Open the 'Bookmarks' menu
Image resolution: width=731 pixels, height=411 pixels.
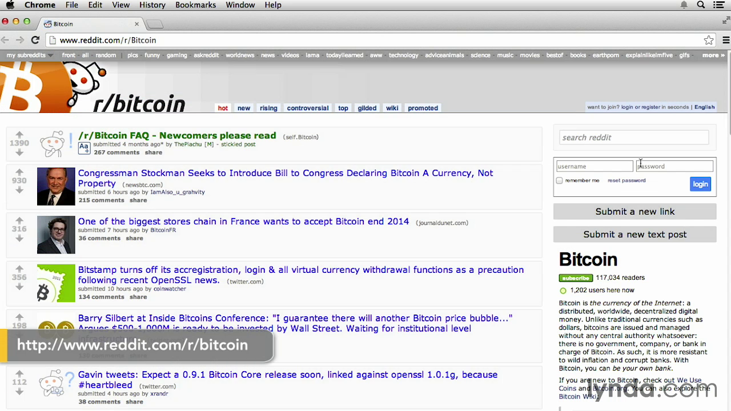(195, 5)
